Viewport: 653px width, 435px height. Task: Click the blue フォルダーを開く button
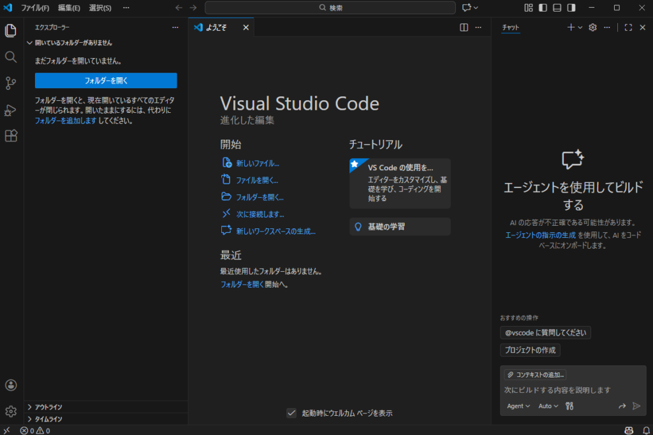[x=106, y=80]
